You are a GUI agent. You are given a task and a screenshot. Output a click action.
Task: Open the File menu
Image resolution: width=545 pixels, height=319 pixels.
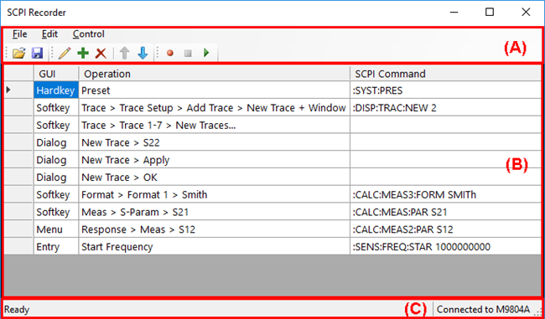click(x=20, y=34)
